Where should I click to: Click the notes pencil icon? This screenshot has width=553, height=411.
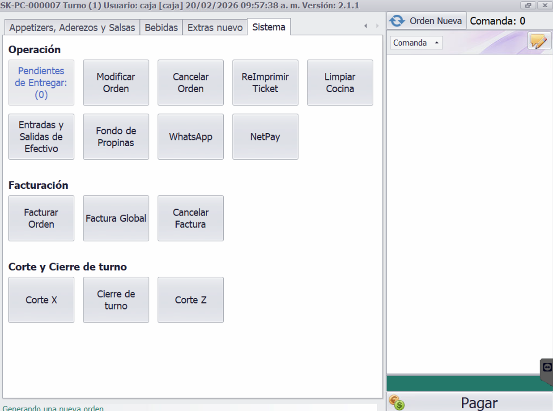539,42
